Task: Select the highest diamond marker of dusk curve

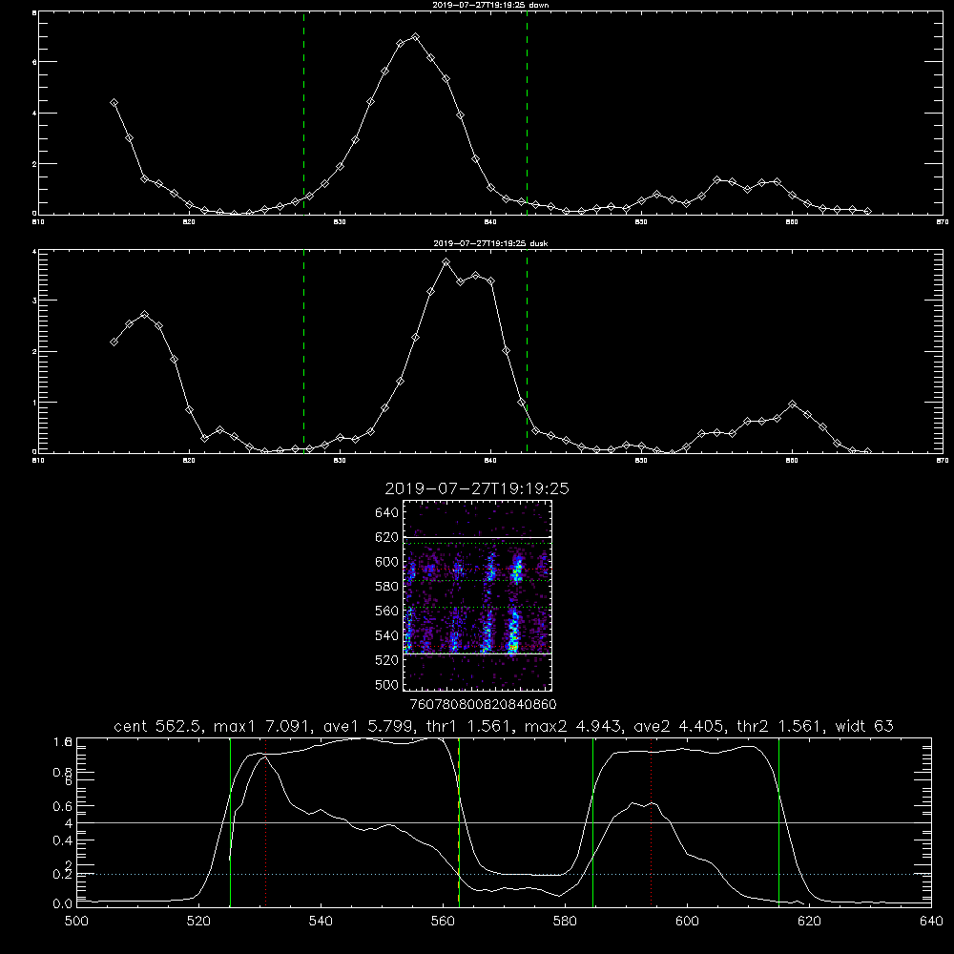Action: pos(446,262)
